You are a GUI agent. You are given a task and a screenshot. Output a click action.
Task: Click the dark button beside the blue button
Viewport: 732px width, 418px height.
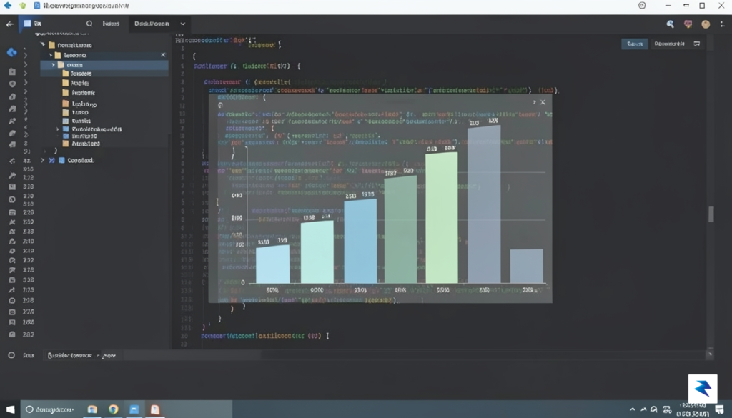669,44
